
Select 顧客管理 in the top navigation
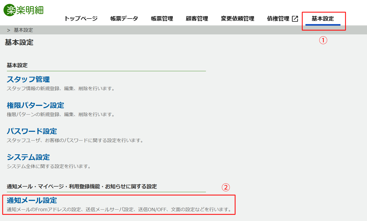pyautogui.click(x=197, y=19)
